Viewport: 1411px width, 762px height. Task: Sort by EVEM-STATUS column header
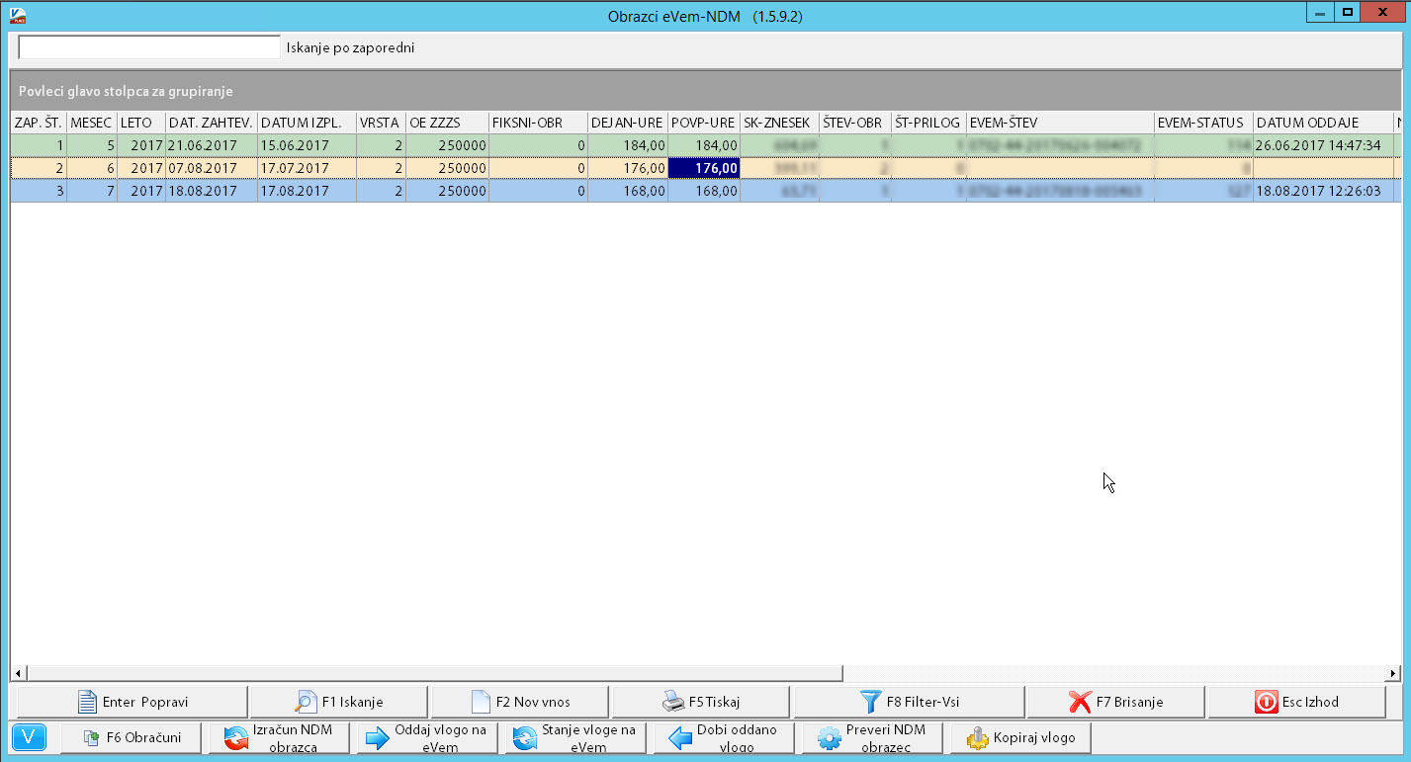(1203, 123)
